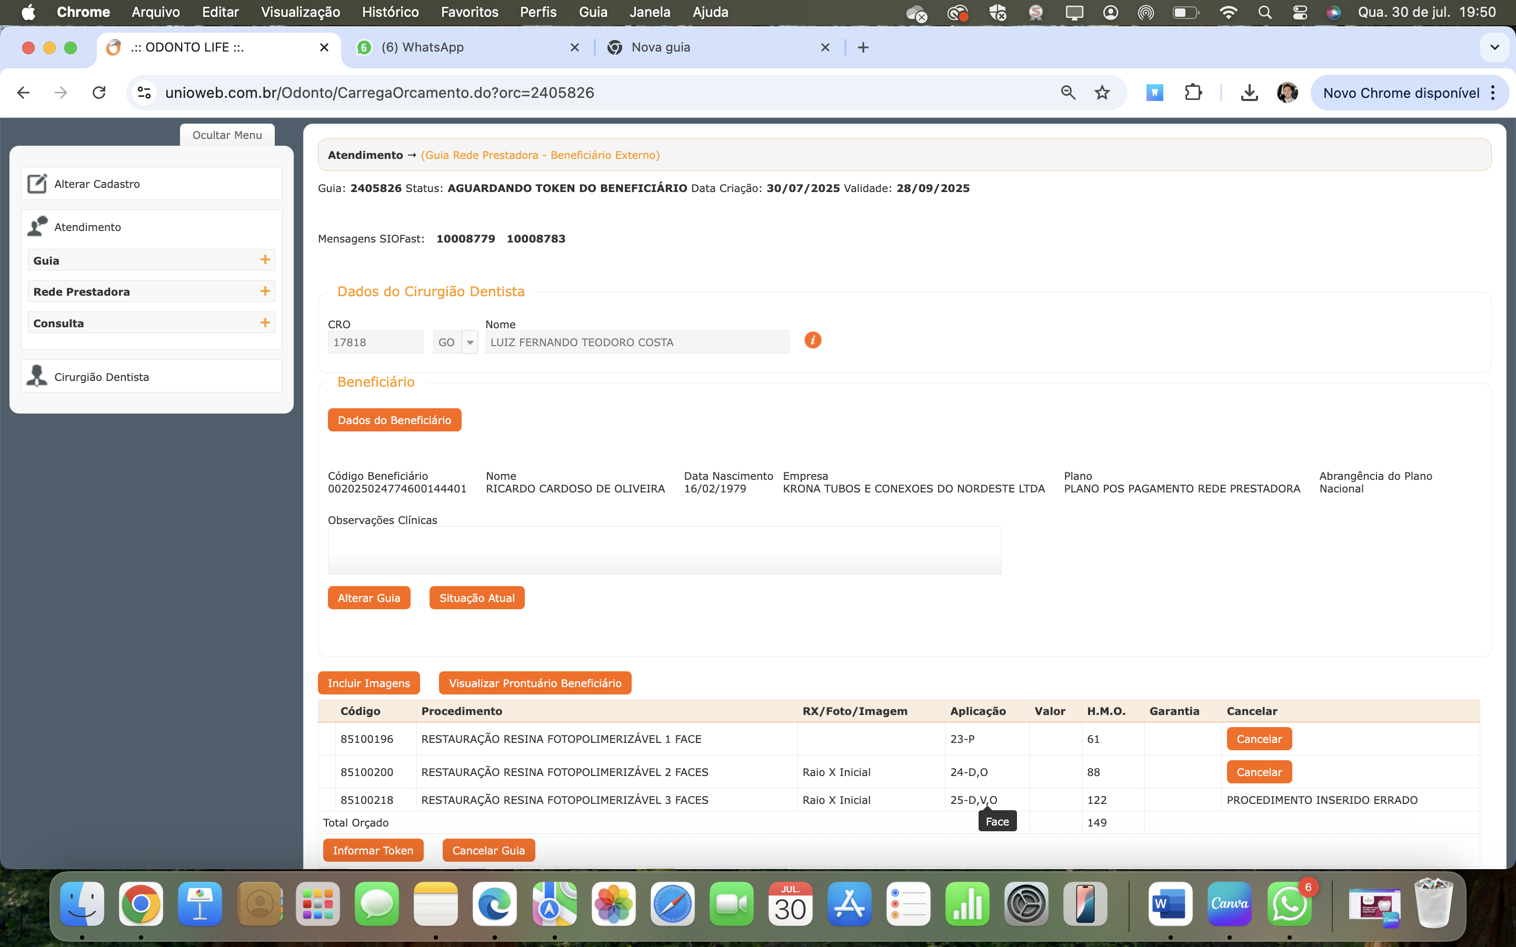1516x947 pixels.
Task: Open the Histórico menu in menu bar
Action: coord(390,12)
